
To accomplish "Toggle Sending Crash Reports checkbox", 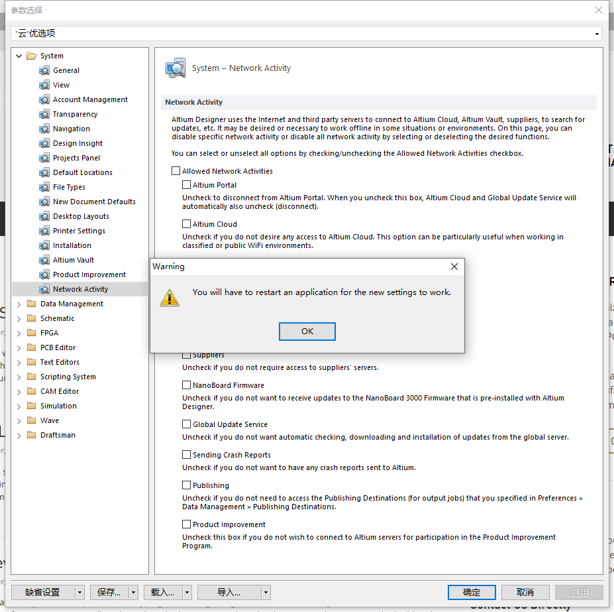I will pos(186,455).
